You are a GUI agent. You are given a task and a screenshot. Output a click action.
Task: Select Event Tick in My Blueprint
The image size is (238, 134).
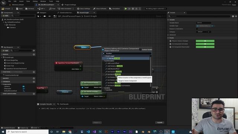pos(10,66)
